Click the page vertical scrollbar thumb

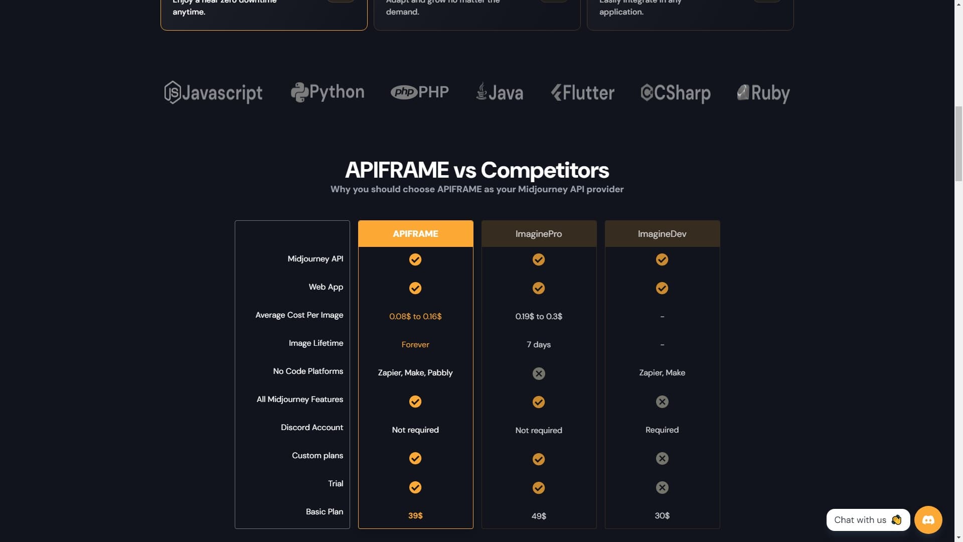pos(958,144)
